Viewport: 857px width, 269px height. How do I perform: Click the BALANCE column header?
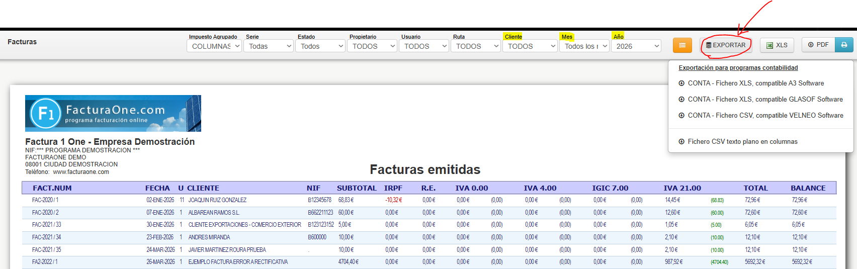point(808,188)
